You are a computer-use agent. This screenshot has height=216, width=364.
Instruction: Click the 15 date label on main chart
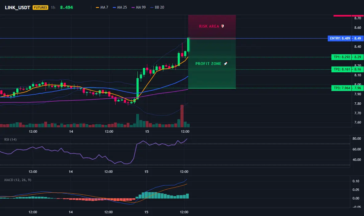(x=147, y=131)
